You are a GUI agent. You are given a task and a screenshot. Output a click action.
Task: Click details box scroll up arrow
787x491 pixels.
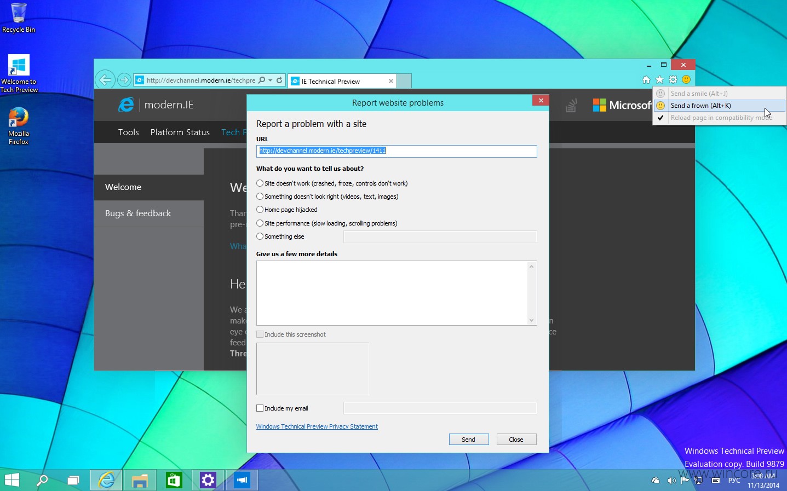[531, 267]
